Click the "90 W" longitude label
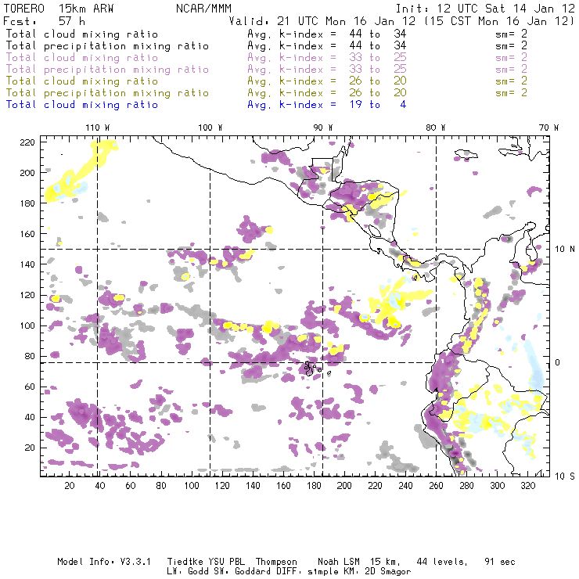Image resolution: width=579 pixels, height=579 pixels. pos(322,128)
